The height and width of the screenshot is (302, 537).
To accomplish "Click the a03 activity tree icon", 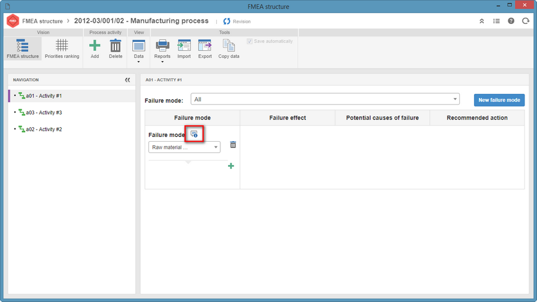I will [x=22, y=112].
